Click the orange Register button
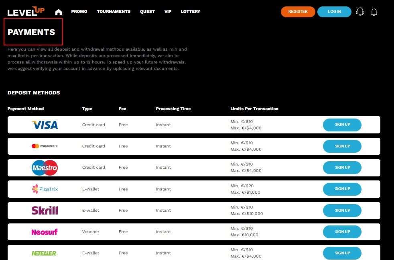The height and width of the screenshot is (260, 394). pos(298,12)
